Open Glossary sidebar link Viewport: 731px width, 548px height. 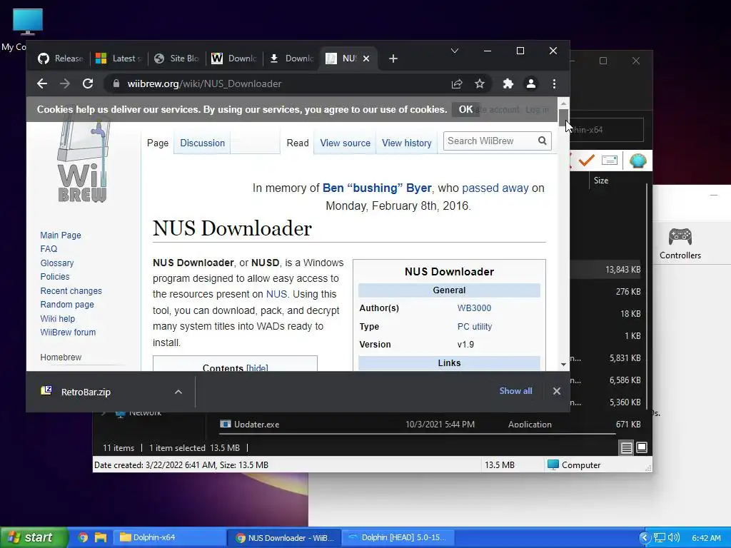click(57, 263)
